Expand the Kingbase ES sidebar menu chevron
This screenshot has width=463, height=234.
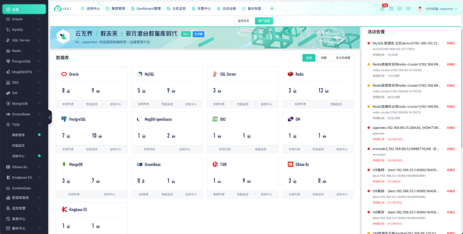point(39,178)
